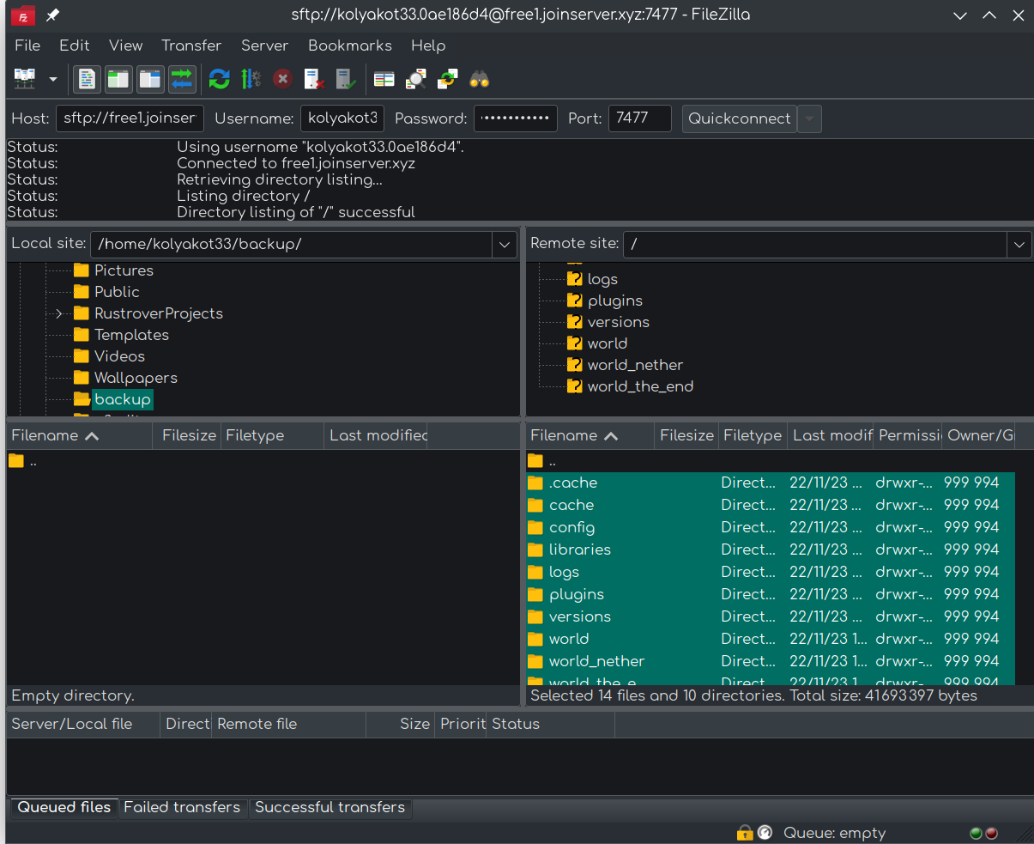
Task: Click the versions folder icon in remote file list
Action: [x=535, y=617]
